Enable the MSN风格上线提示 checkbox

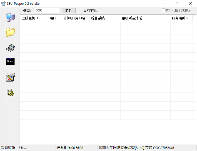164,11
